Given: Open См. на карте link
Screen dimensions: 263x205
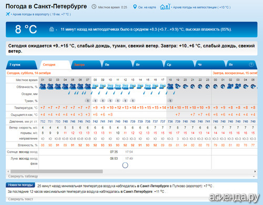Looking at the screenshot, I should tap(147, 7).
